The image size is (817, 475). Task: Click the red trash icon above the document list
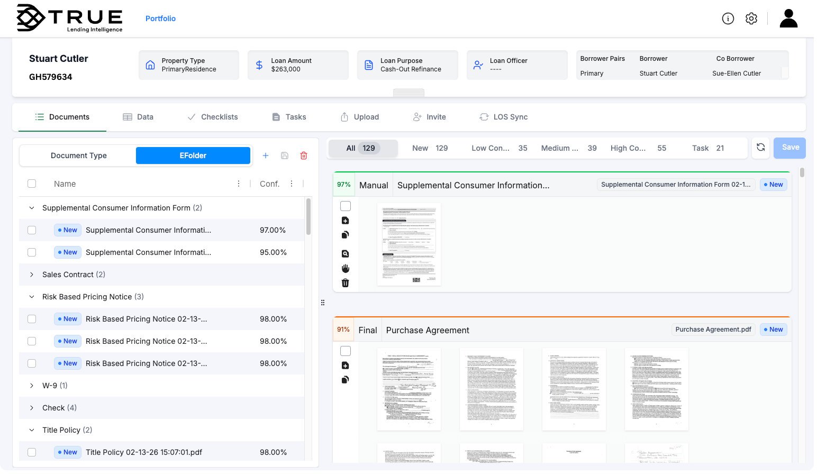point(304,155)
